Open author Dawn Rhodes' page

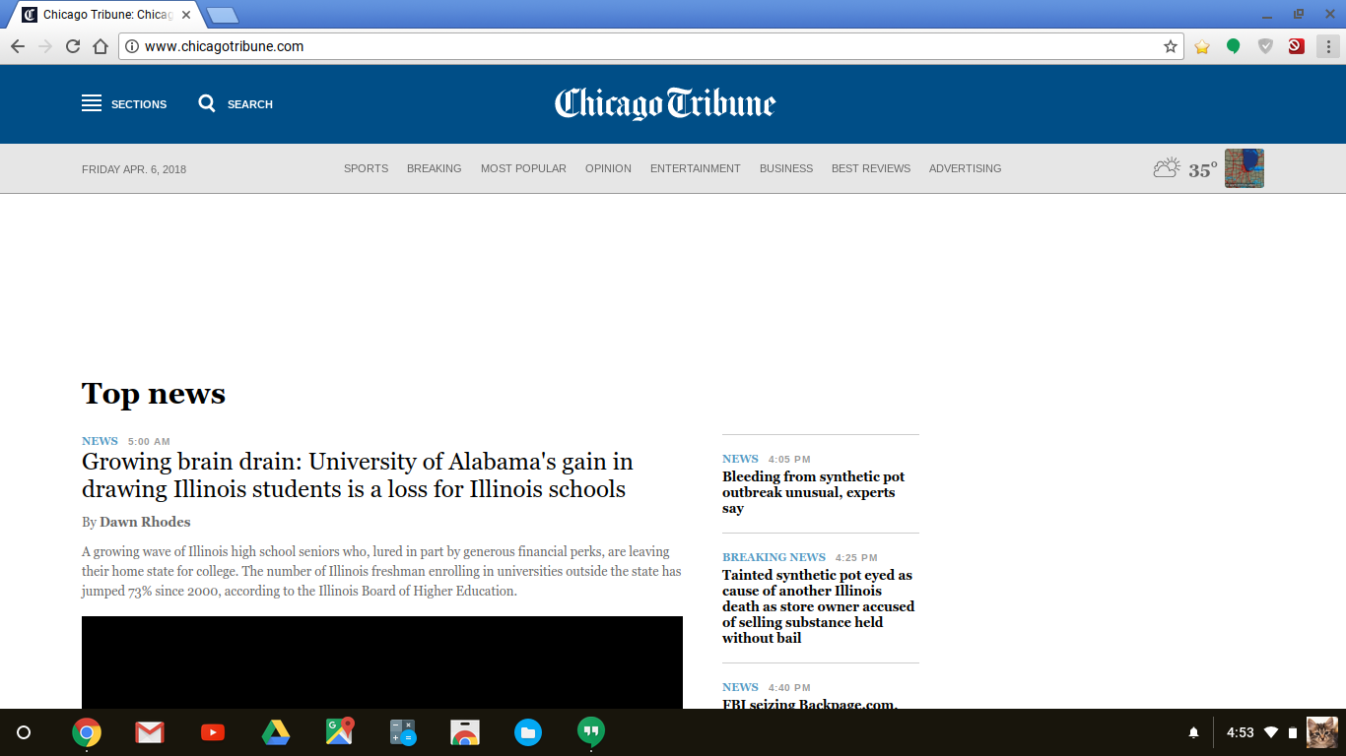pyautogui.click(x=145, y=522)
